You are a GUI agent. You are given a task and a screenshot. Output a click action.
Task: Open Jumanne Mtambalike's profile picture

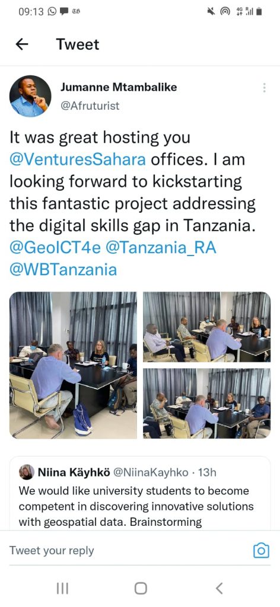[30, 96]
